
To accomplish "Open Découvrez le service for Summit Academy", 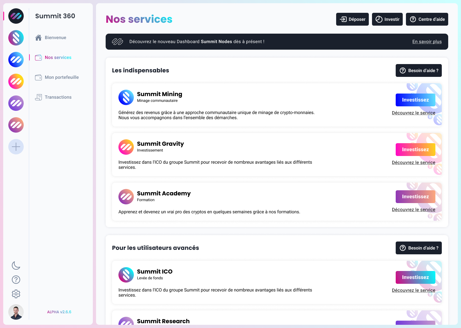I will pos(414,209).
